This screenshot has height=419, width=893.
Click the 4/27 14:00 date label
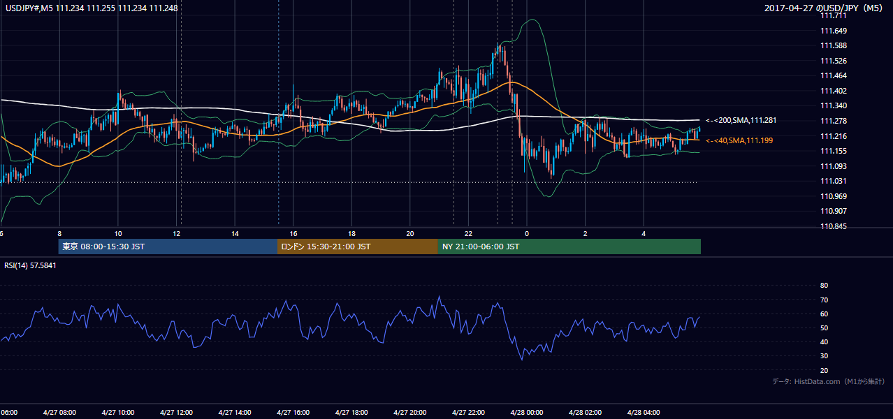(235, 412)
